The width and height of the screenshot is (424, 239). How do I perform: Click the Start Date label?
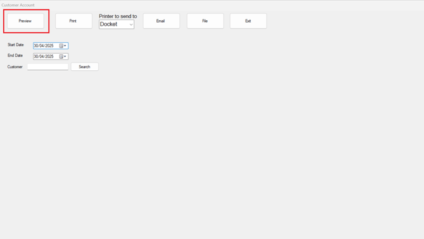coord(16,45)
